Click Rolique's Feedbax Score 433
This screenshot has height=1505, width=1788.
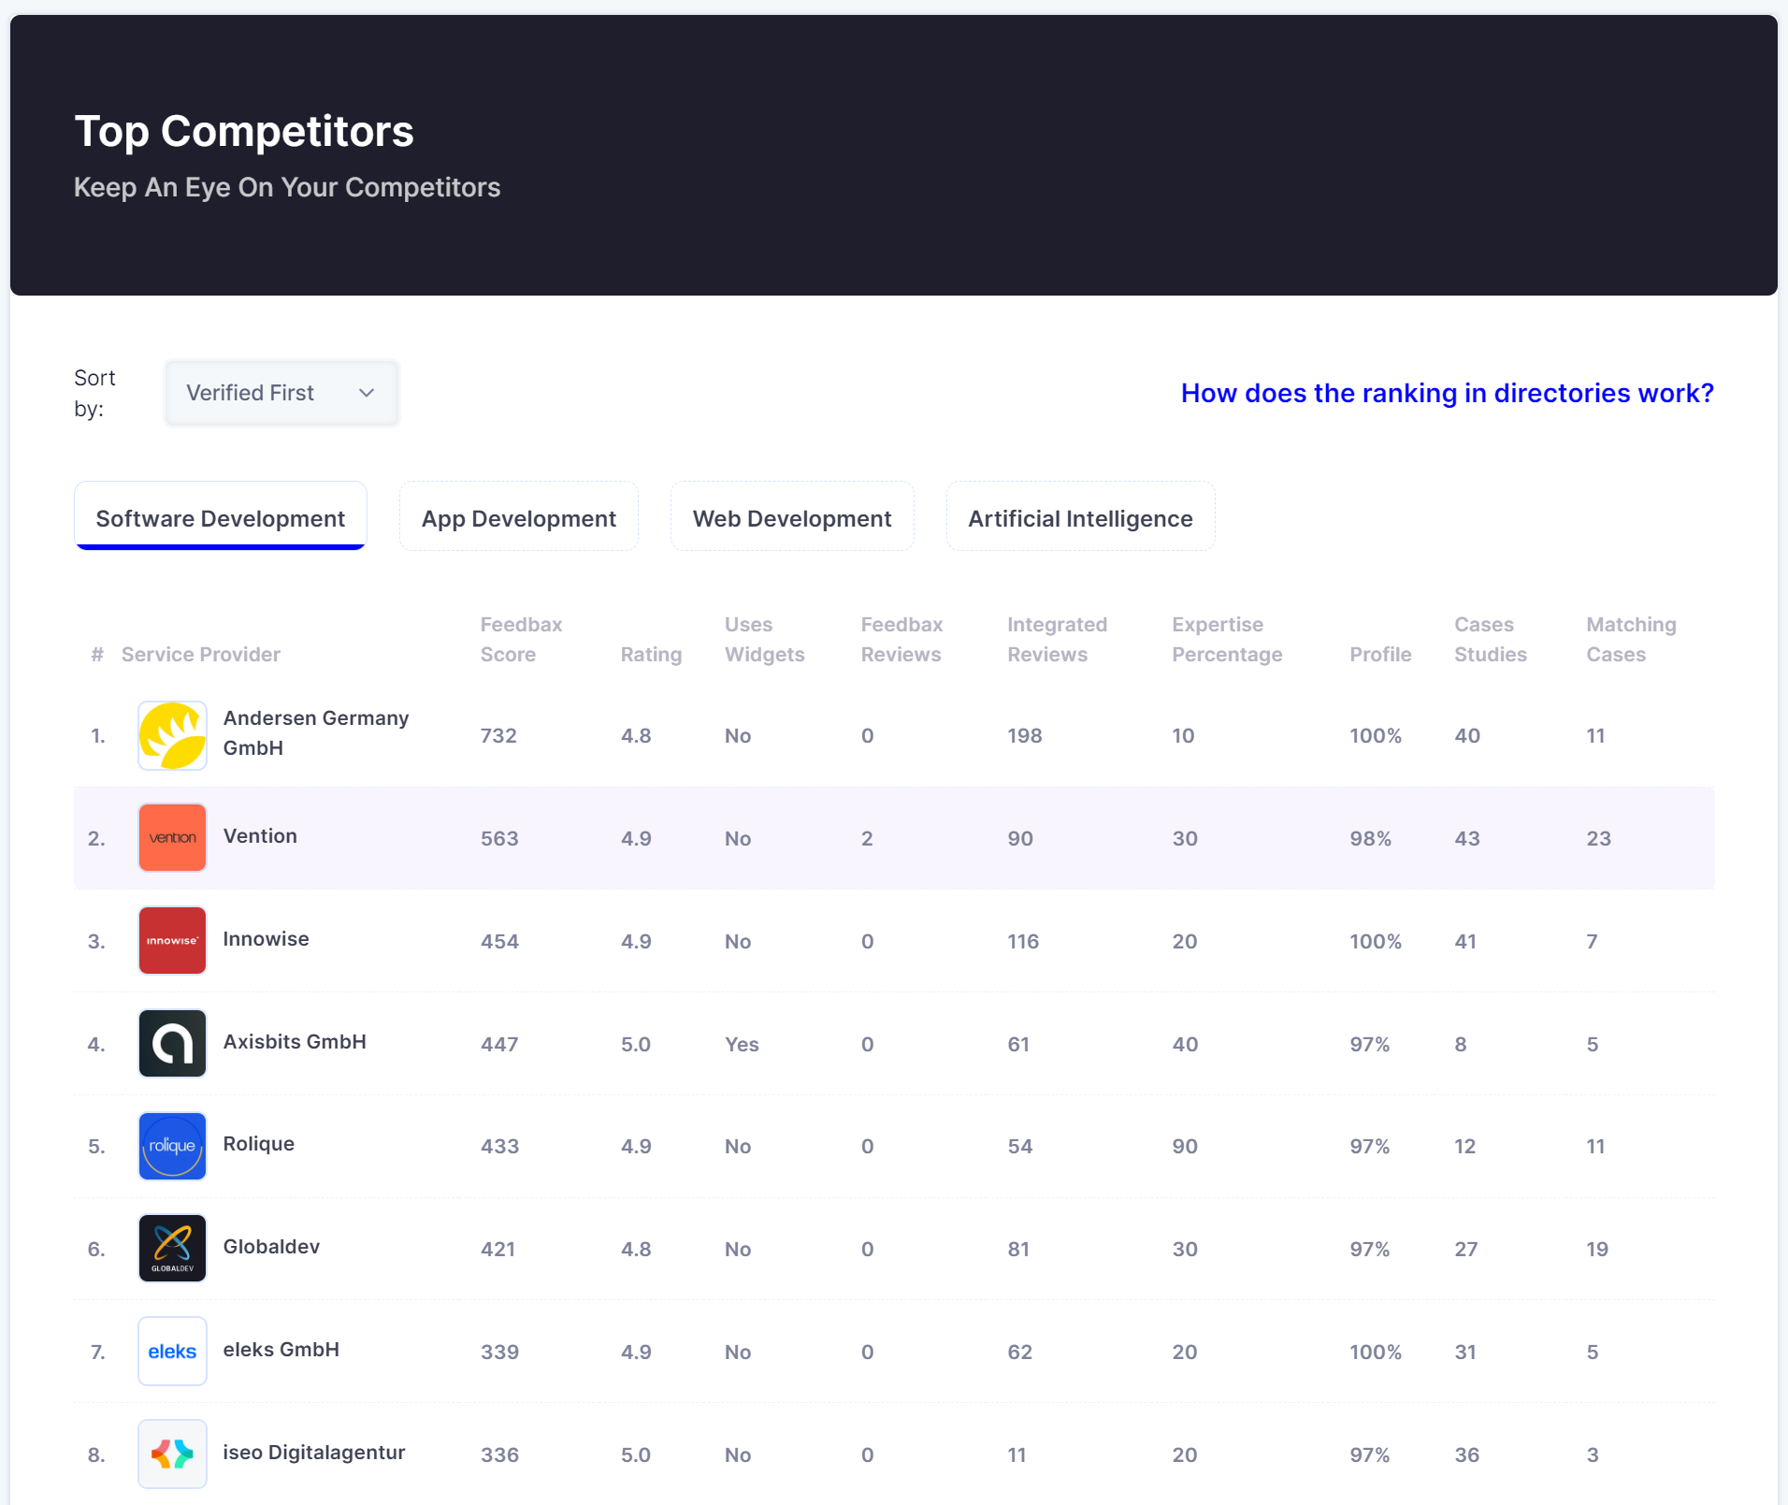coord(499,1147)
